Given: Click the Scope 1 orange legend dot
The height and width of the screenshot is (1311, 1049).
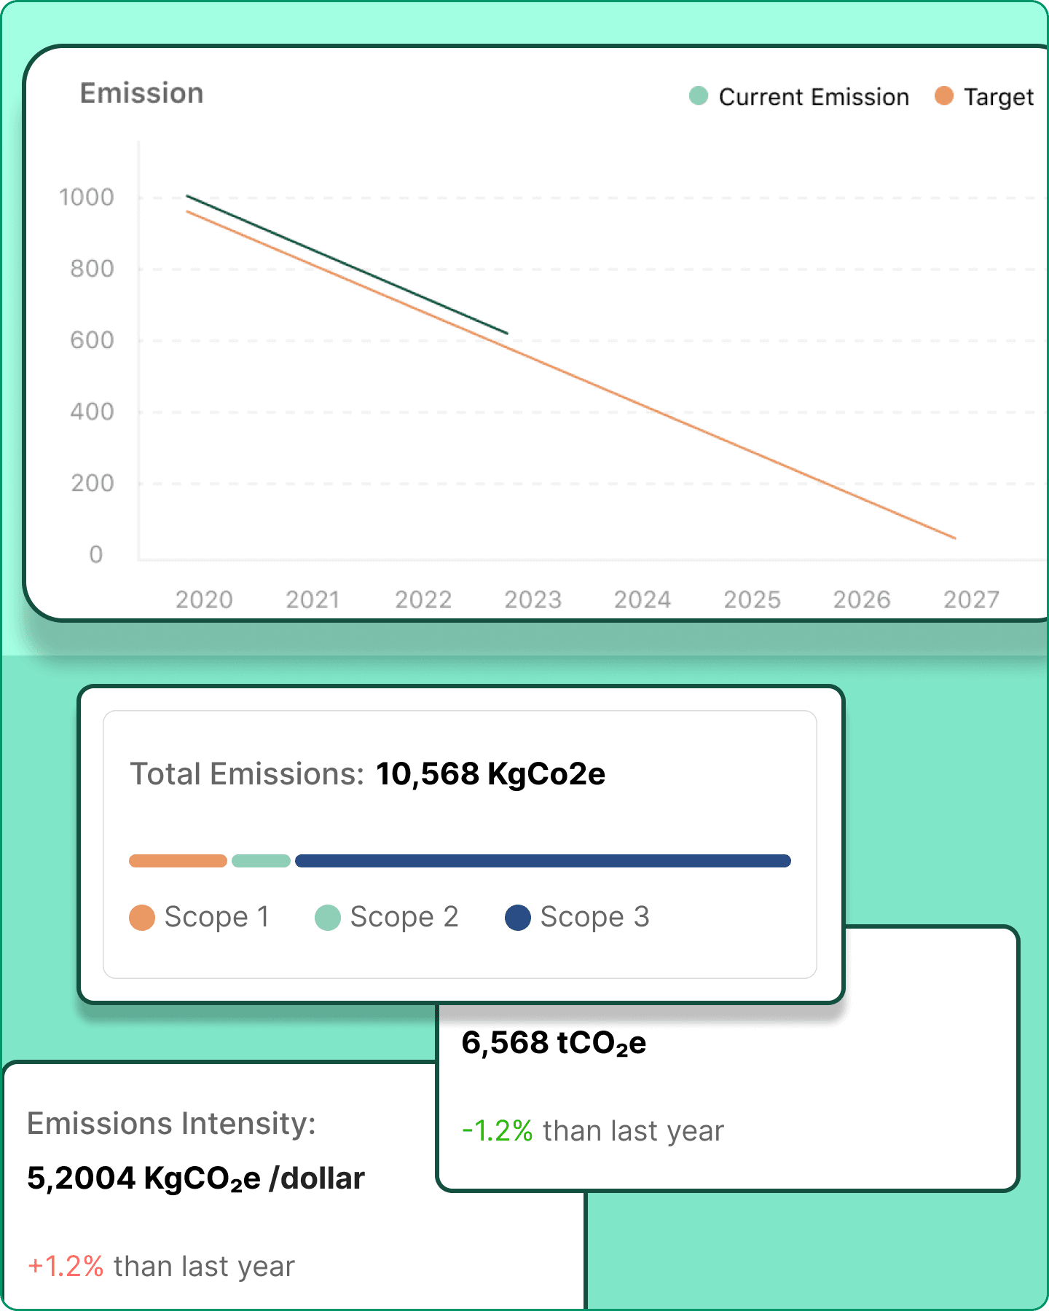Looking at the screenshot, I should (x=142, y=917).
